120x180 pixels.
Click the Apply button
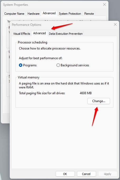[x=108, y=174]
